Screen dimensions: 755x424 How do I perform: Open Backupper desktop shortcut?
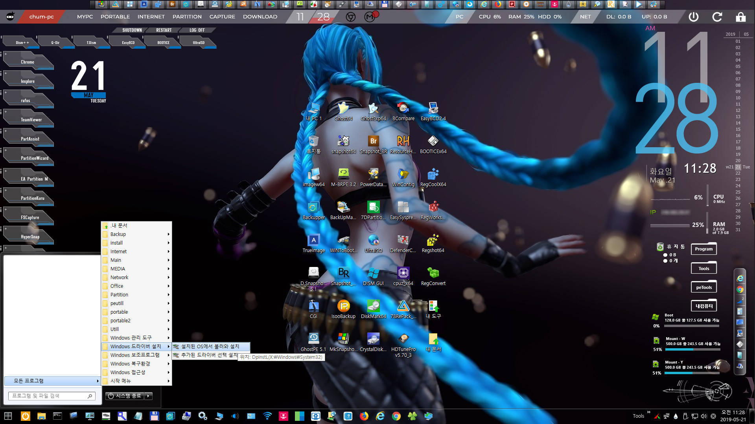313,210
